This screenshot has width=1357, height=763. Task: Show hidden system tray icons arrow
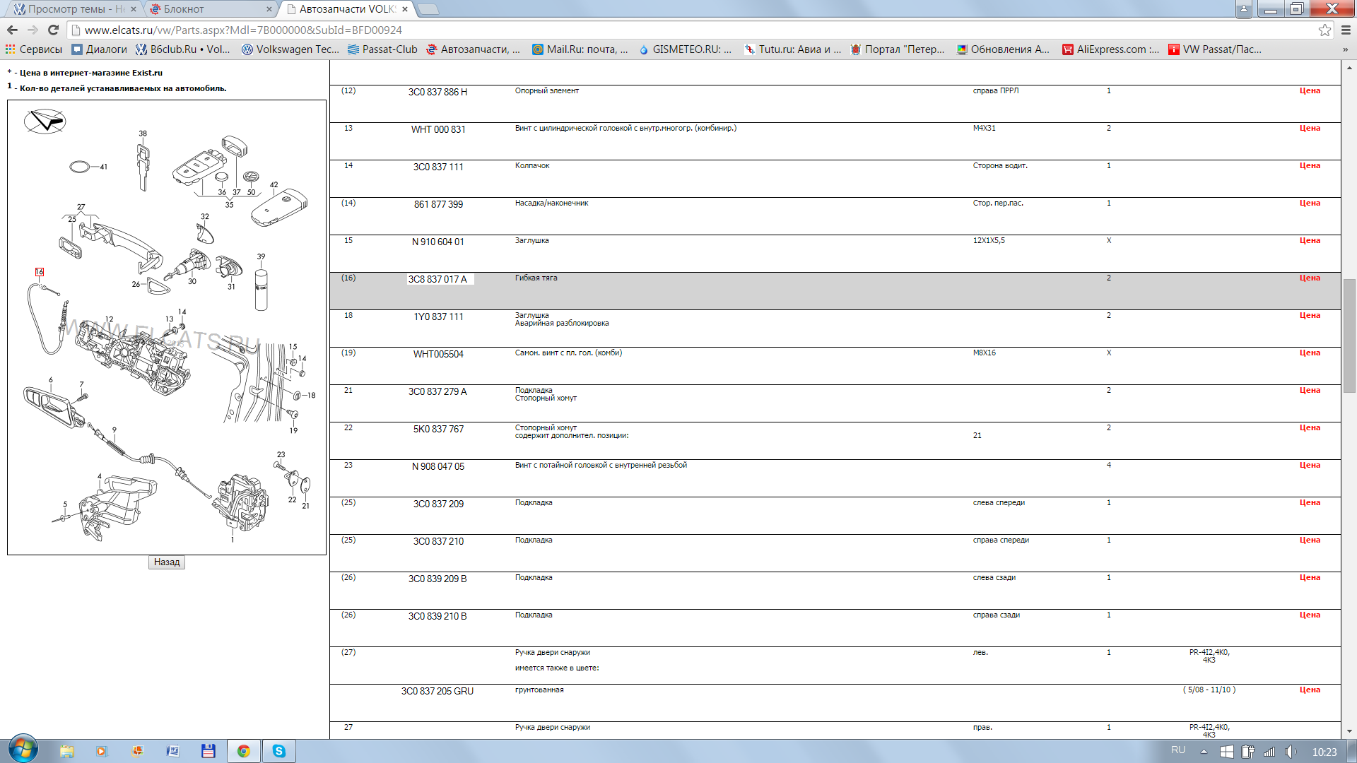coord(1204,752)
